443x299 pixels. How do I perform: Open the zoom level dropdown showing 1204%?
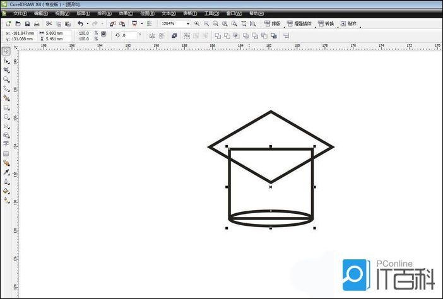187,23
